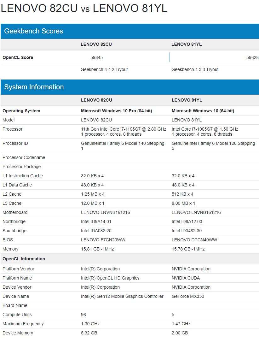Click Southbridge value 'Intel ID3482 30'
Viewport: 259px width, 342px height.
(187, 231)
